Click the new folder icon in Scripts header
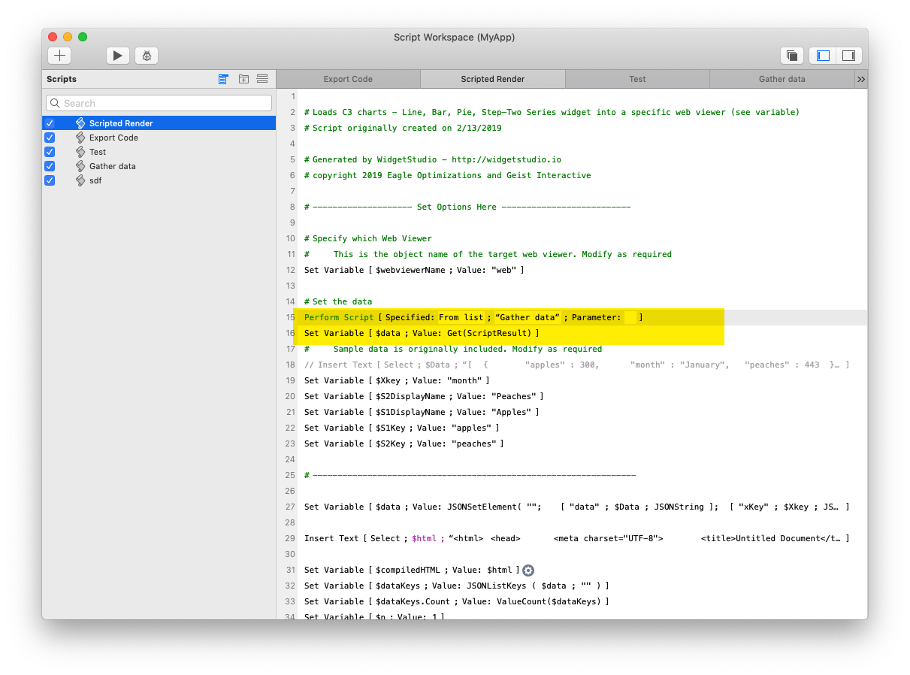 (243, 79)
